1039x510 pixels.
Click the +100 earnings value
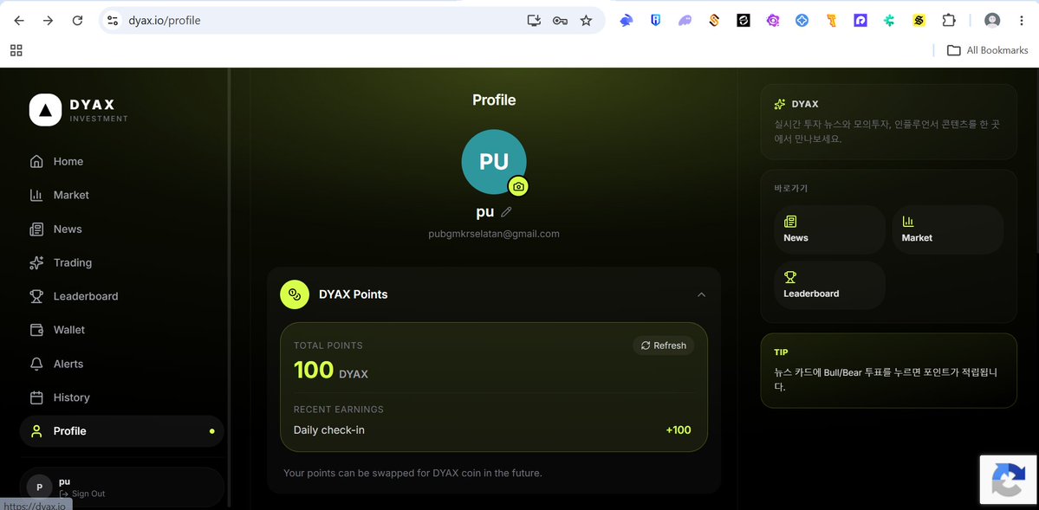tap(679, 430)
